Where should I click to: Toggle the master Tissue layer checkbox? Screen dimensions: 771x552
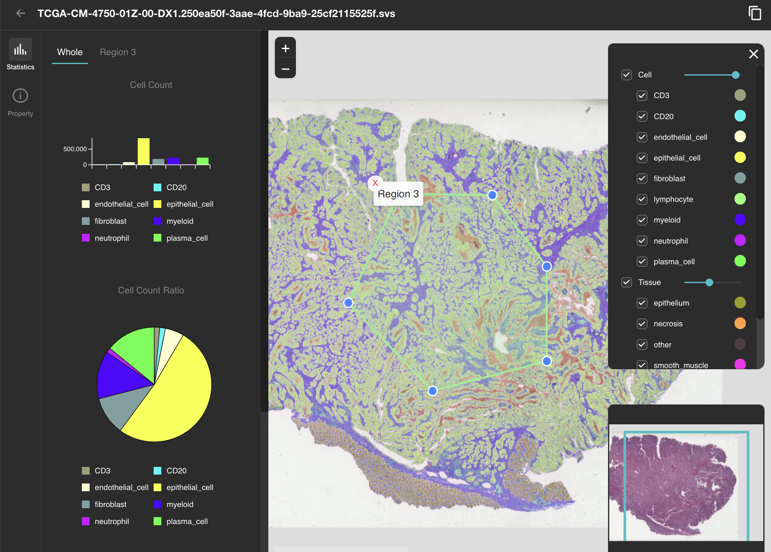tap(626, 282)
